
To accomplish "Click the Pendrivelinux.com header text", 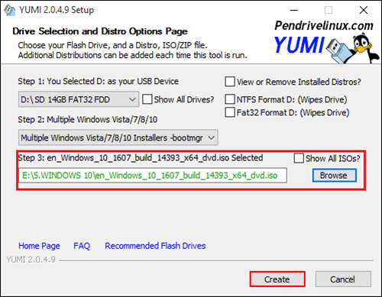I will coord(324,26).
